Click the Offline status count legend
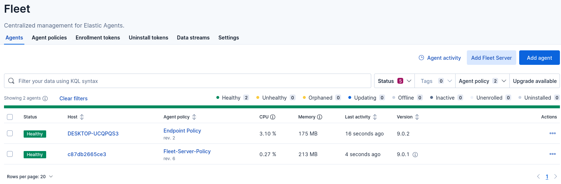Viewport: 561px width, 184px height. (407, 98)
